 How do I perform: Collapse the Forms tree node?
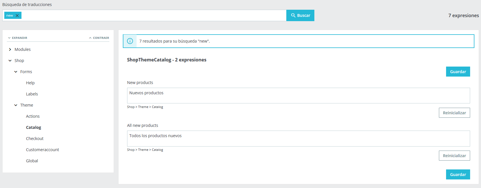(16, 72)
